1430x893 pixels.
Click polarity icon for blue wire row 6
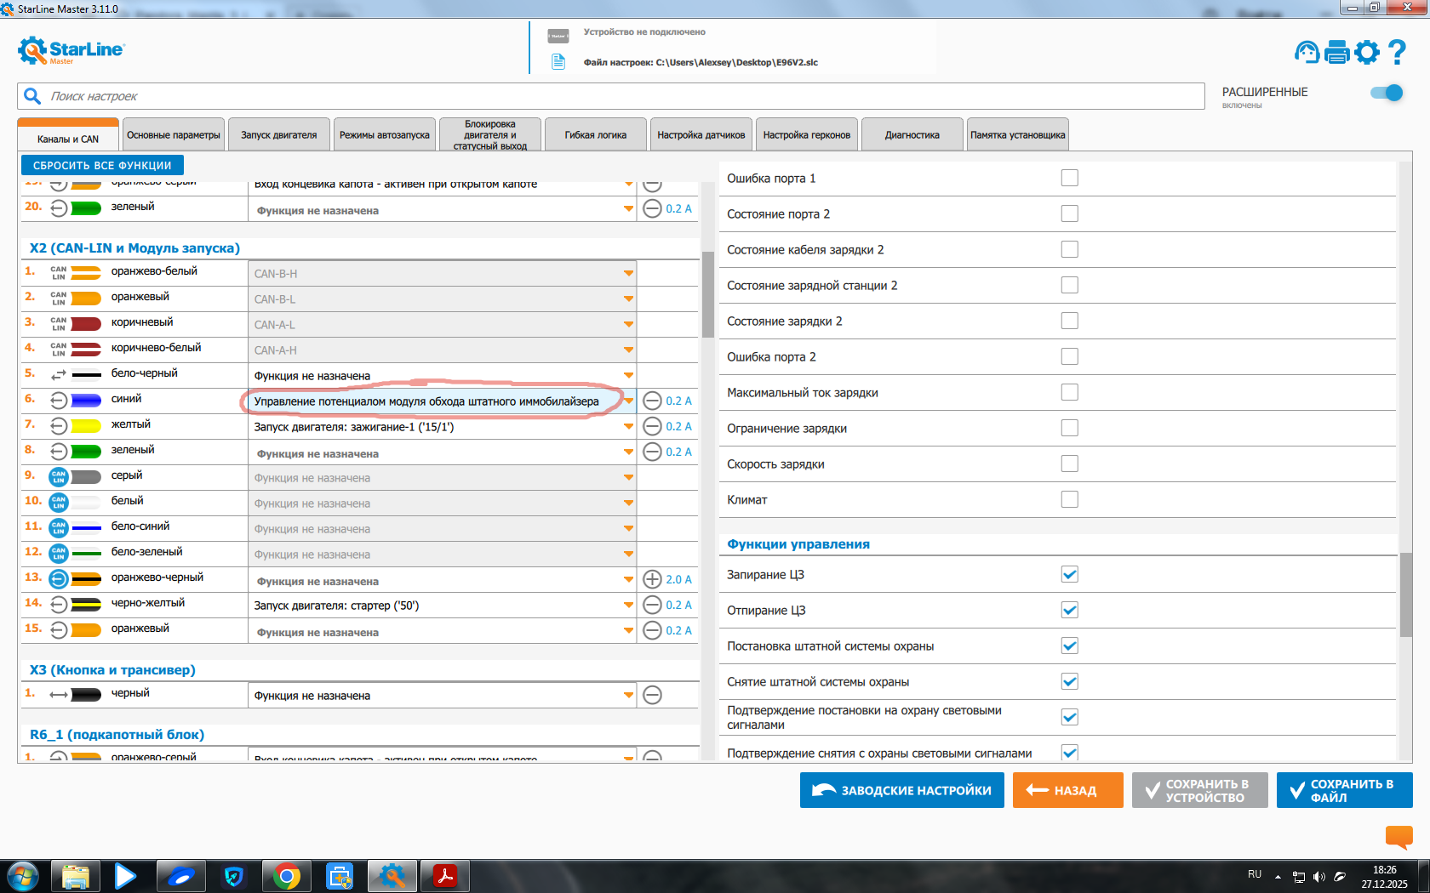tap(652, 401)
